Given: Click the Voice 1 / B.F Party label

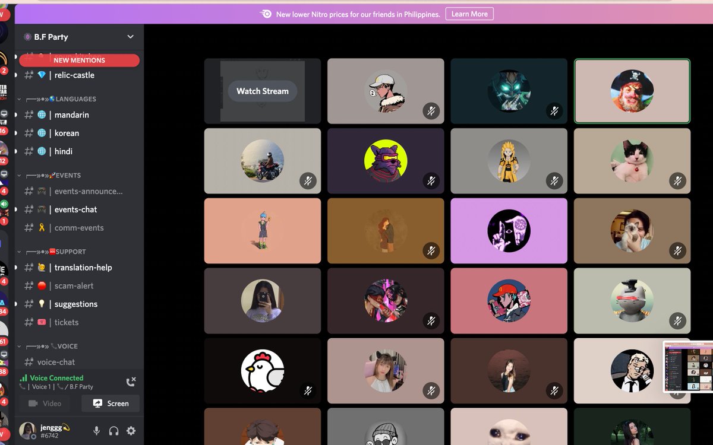Looking at the screenshot, I should [x=56, y=387].
